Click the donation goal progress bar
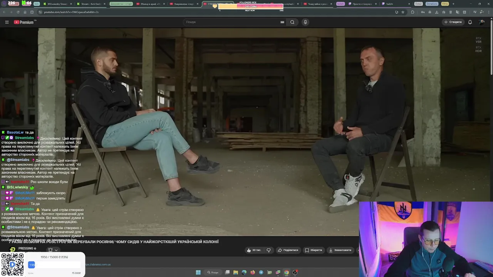Image resolution: width=493 pixels, height=277 pixels. pos(54,265)
